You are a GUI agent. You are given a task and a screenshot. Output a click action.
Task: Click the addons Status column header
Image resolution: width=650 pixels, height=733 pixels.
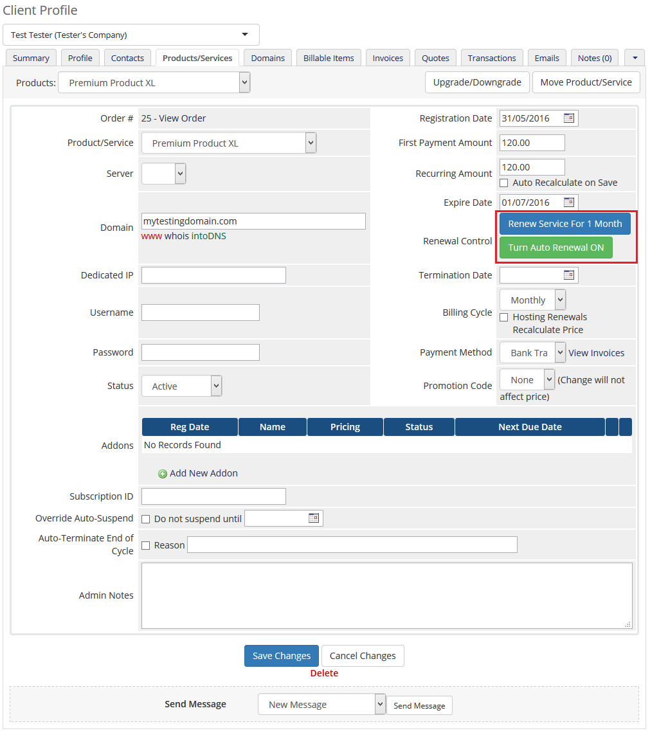[x=419, y=427]
